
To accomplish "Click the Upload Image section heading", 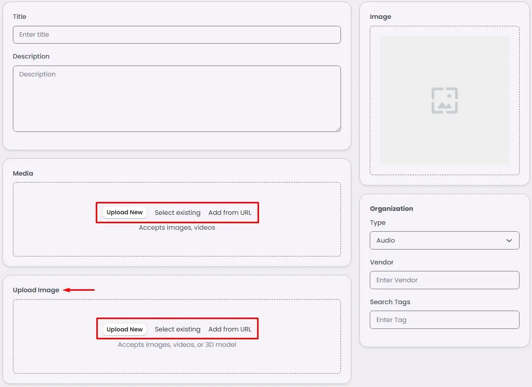I will tap(36, 290).
